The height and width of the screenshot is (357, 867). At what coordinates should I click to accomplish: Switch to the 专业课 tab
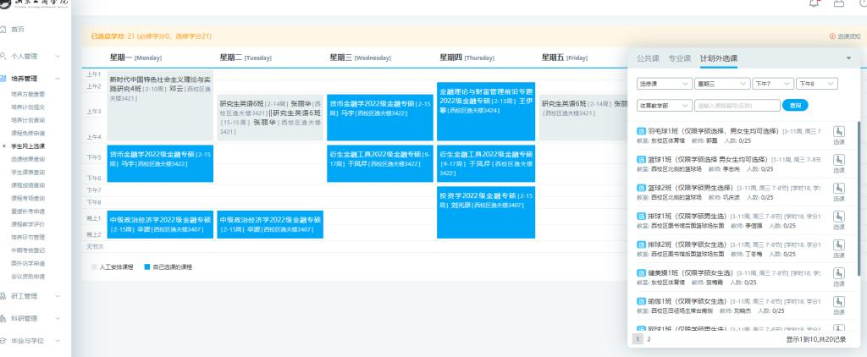point(680,58)
